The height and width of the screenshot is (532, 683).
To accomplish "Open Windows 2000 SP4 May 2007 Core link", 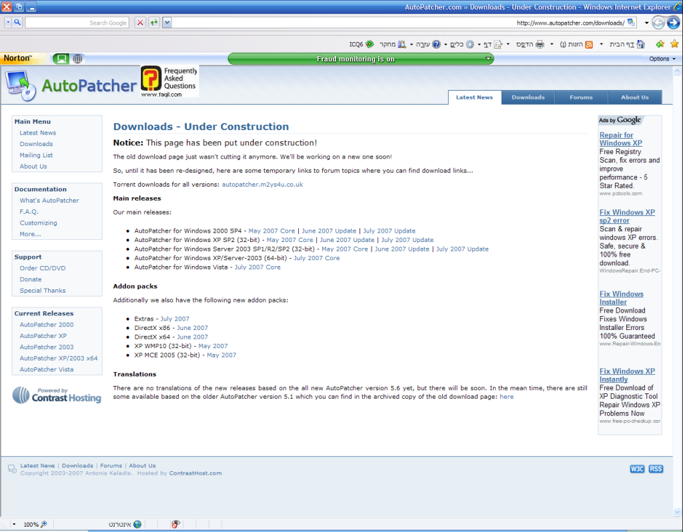I will 271,231.
